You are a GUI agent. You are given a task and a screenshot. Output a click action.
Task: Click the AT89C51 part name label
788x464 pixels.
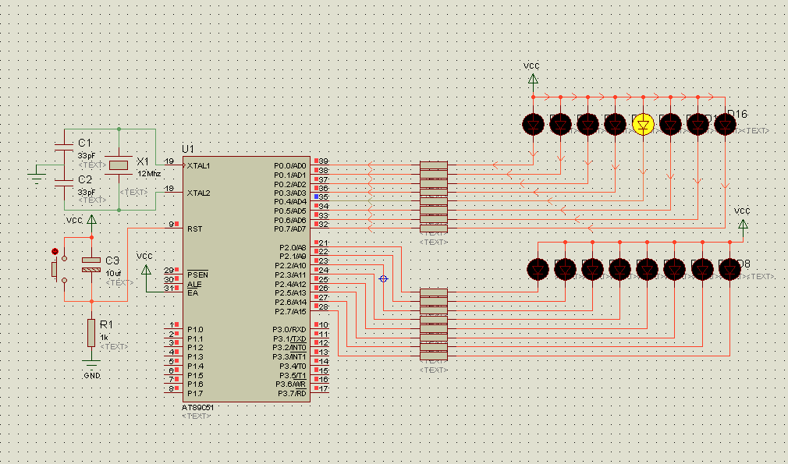pyautogui.click(x=197, y=408)
